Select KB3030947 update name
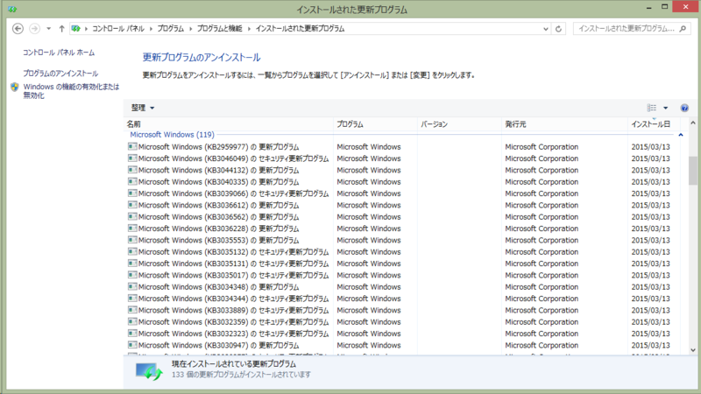This screenshot has width=701, height=394. click(218, 345)
